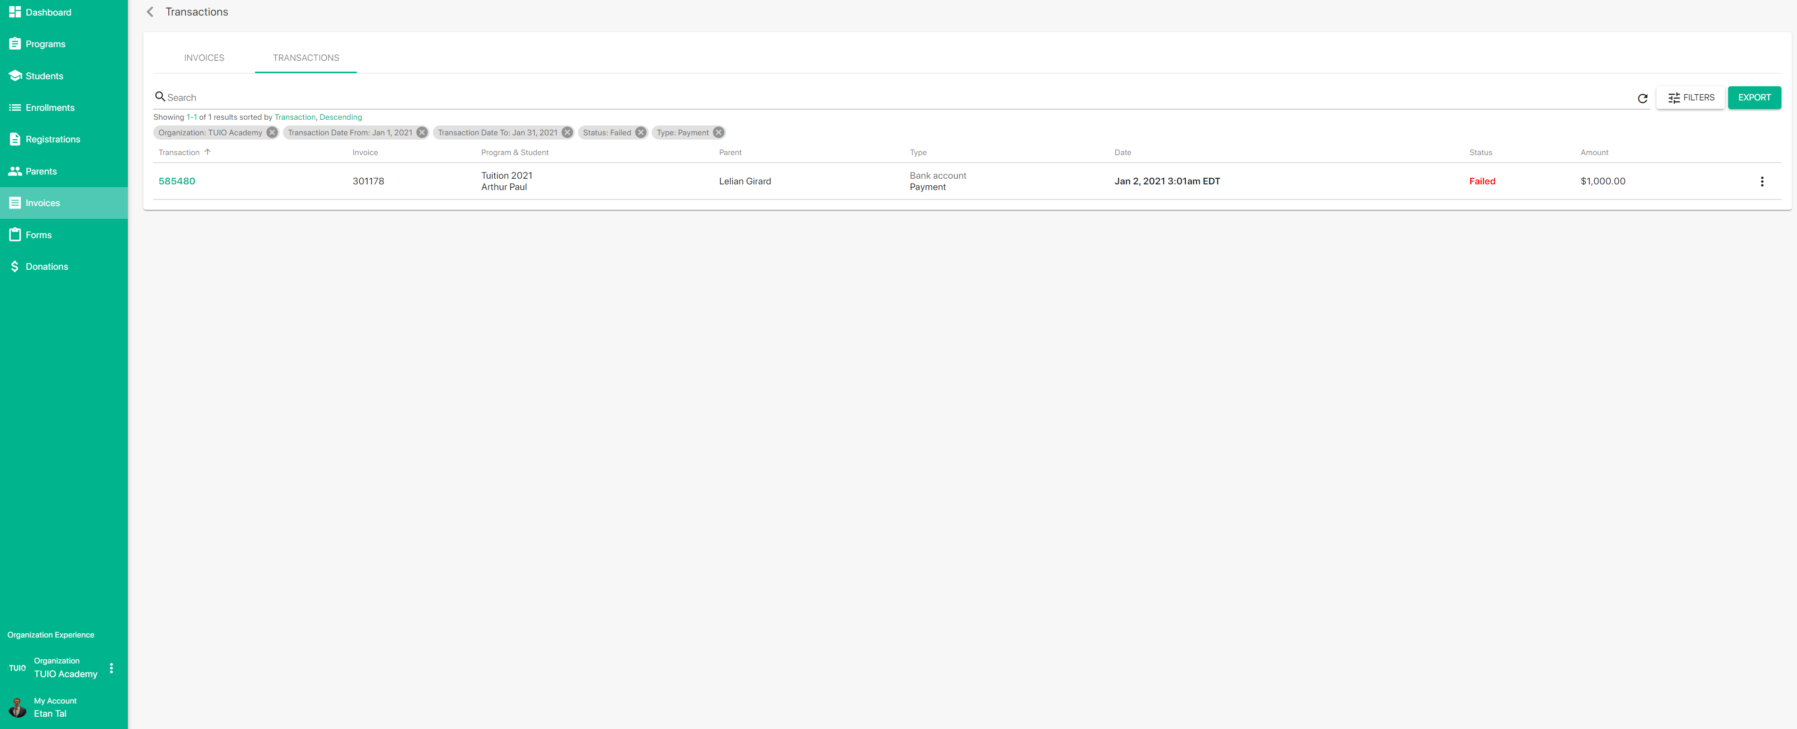Click the search magnifier icon
1797x729 pixels.
160,96
